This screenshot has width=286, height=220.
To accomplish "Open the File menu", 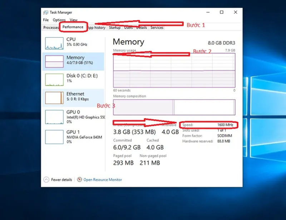I will point(46,20).
